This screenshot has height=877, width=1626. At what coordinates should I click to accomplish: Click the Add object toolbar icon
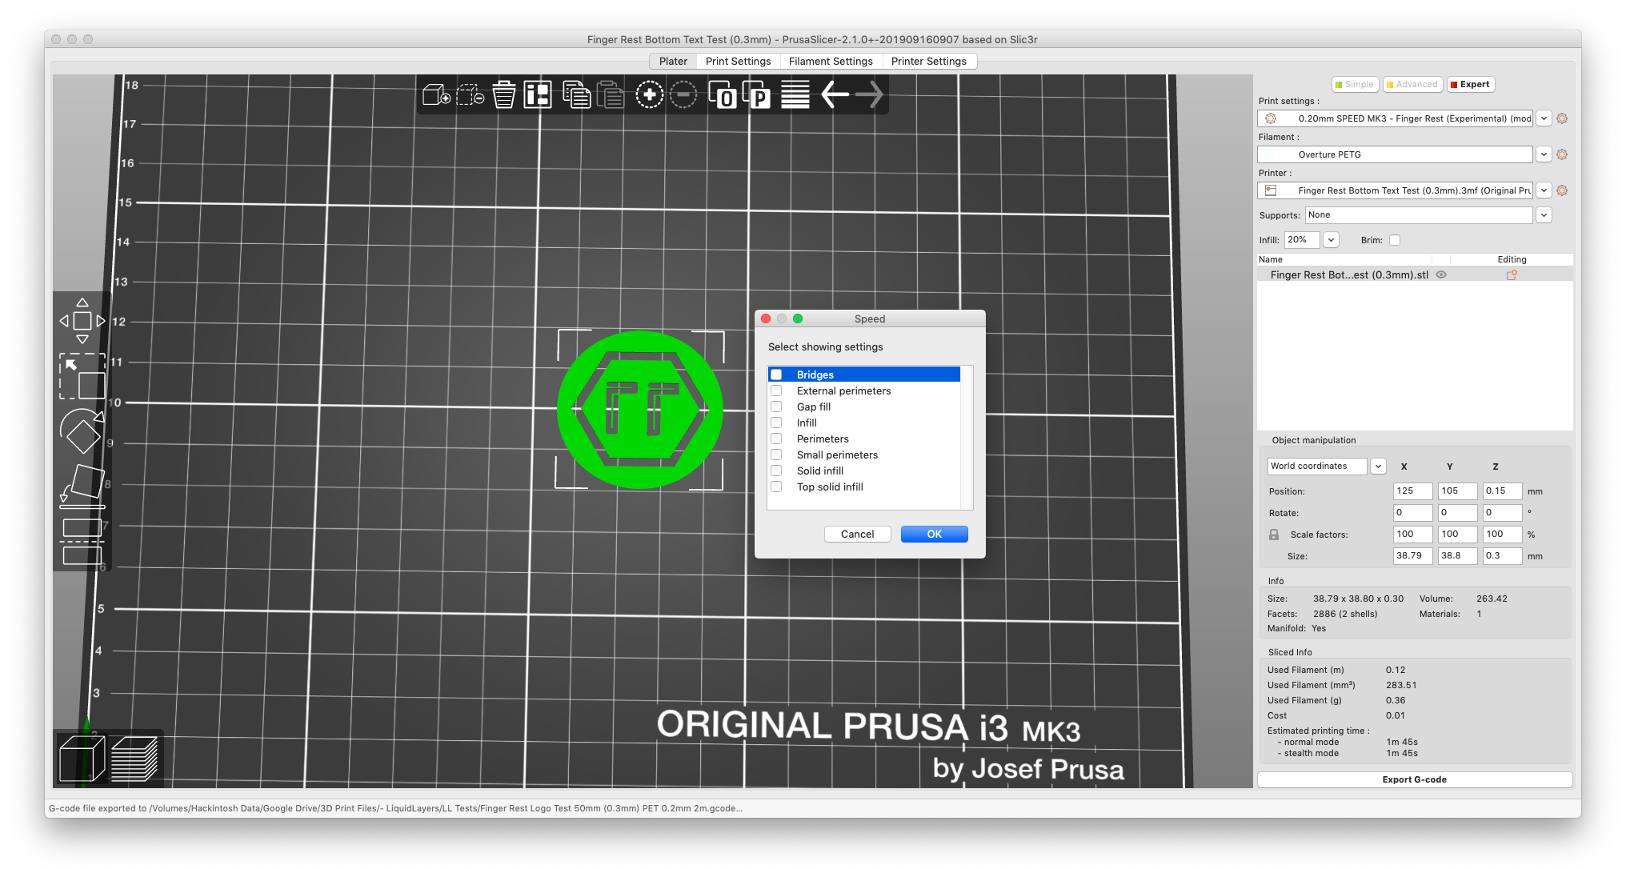(436, 95)
